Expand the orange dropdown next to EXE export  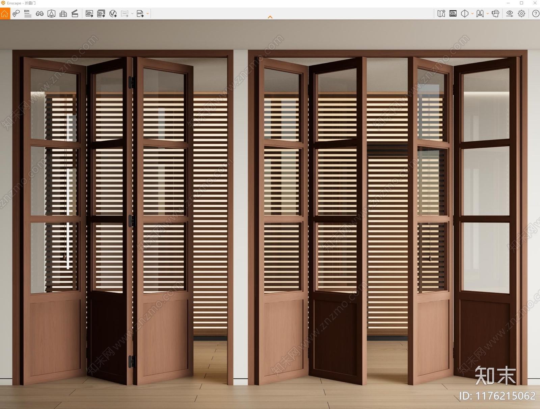147,14
